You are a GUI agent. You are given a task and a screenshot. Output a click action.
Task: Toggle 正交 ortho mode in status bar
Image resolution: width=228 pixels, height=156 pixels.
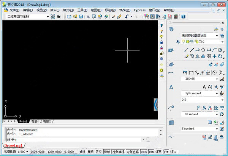99,151
